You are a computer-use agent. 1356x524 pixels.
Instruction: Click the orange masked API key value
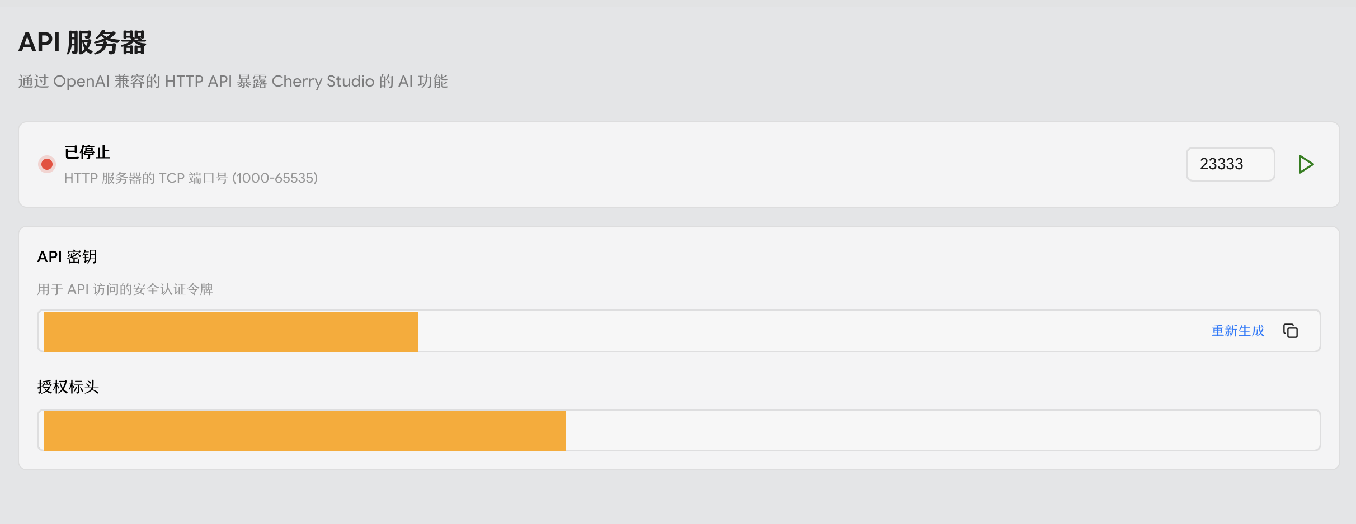(230, 332)
